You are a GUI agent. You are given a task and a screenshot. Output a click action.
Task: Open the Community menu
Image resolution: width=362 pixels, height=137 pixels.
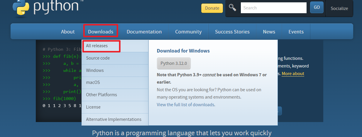click(188, 32)
